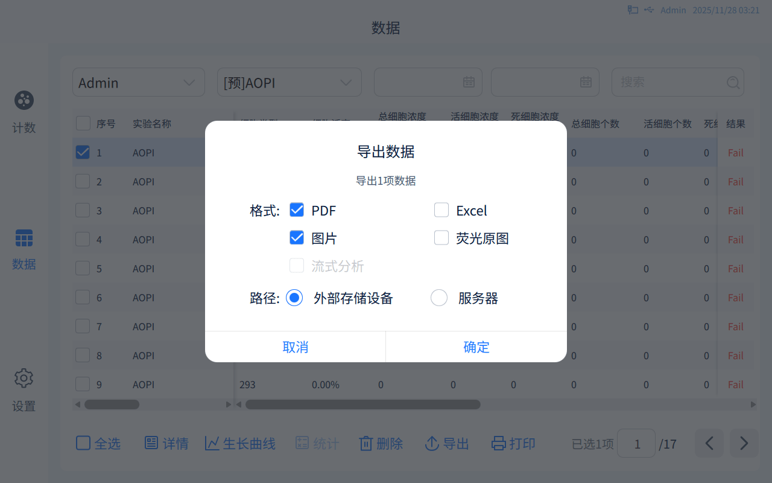Viewport: 772px width, 483px height.
Task: Enable the Excel export format
Action: [441, 210]
